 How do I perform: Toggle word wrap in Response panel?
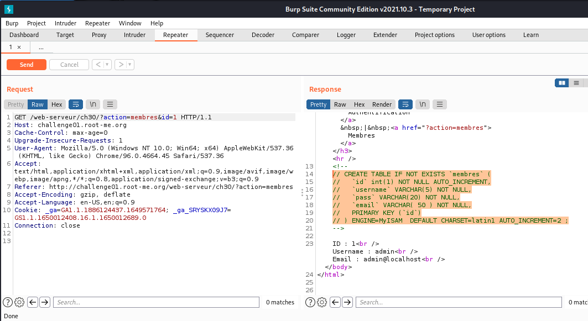405,104
